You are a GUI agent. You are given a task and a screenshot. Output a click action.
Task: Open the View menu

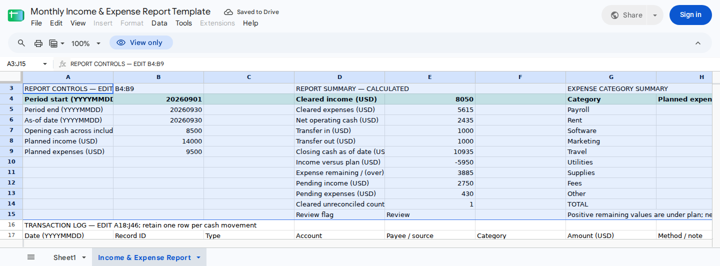point(78,23)
